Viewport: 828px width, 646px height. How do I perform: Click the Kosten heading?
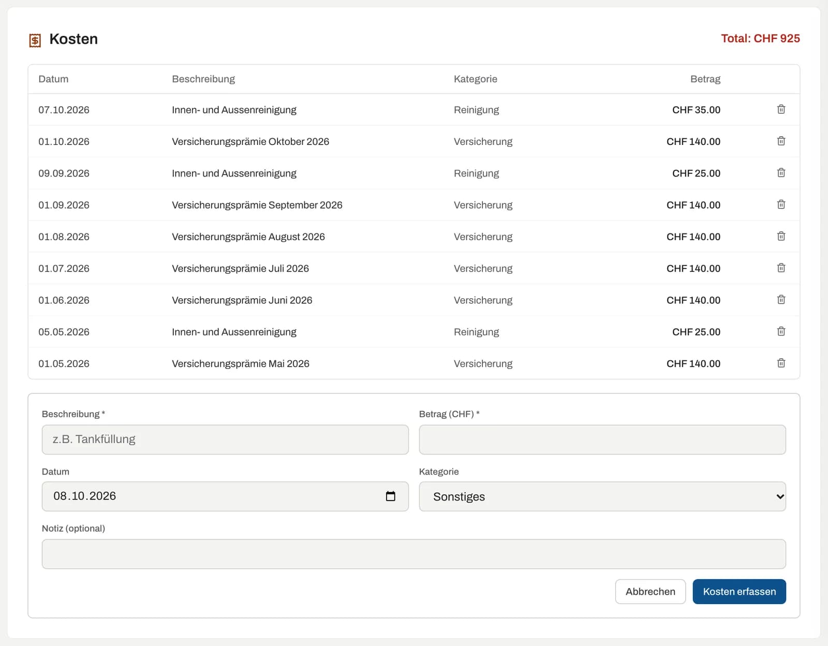(x=73, y=39)
